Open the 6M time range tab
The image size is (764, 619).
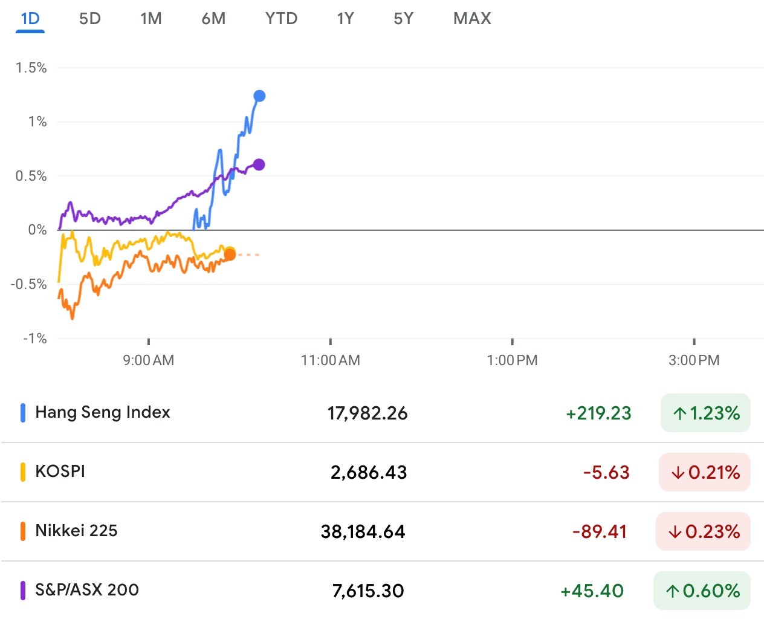pyautogui.click(x=213, y=19)
